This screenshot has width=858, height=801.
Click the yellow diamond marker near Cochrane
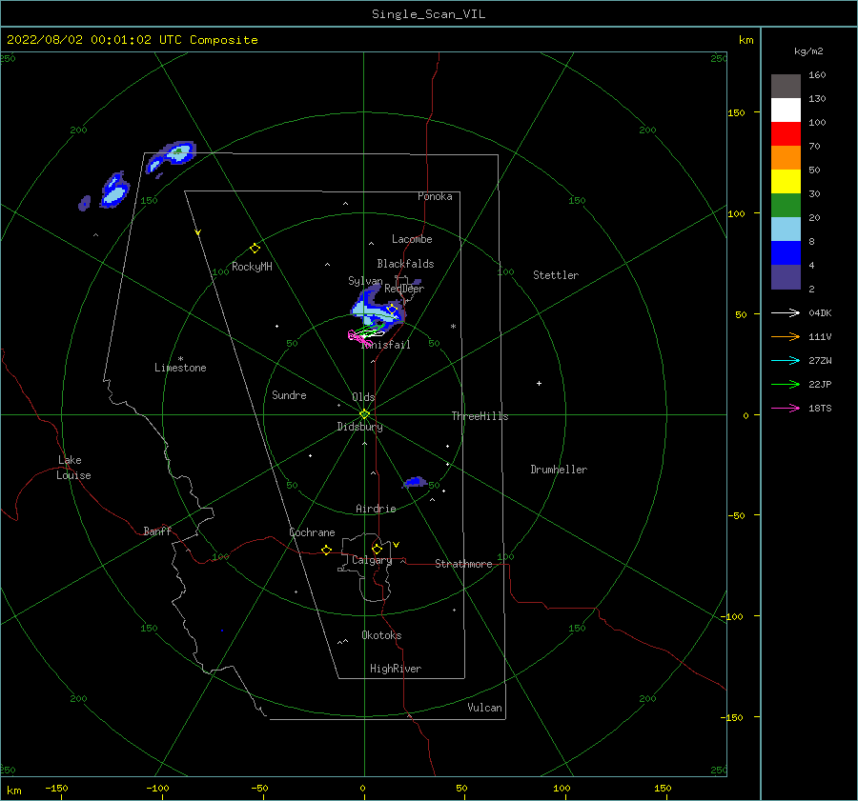click(327, 550)
